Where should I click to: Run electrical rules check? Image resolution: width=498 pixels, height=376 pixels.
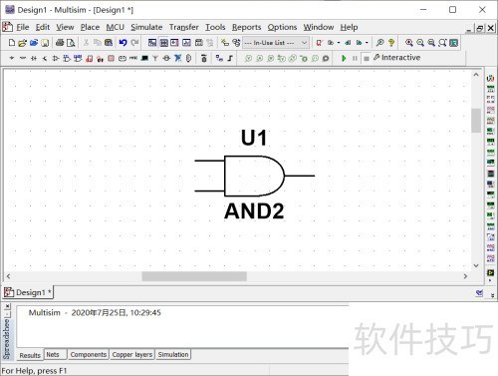click(x=320, y=43)
